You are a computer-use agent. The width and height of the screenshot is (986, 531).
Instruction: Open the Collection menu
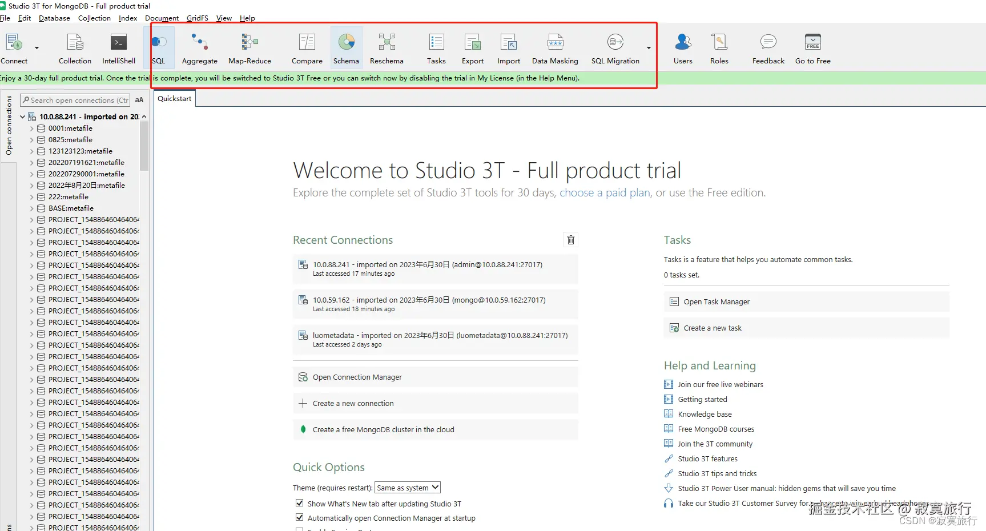click(94, 18)
